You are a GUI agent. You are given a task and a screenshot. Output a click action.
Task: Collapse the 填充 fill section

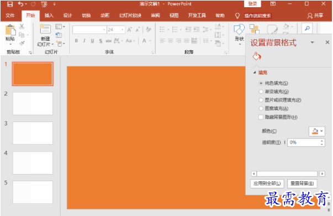[x=255, y=72]
